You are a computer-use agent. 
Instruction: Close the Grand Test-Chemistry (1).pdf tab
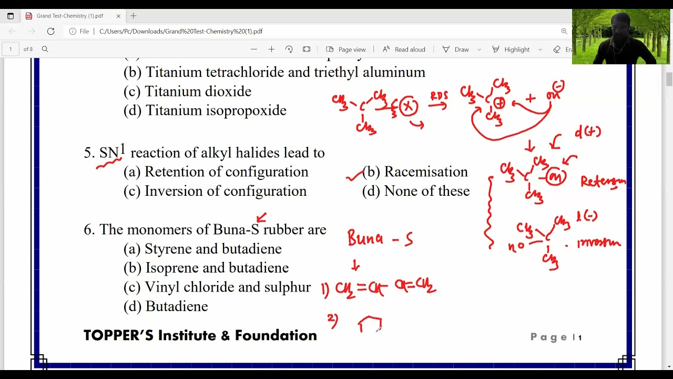[118, 16]
